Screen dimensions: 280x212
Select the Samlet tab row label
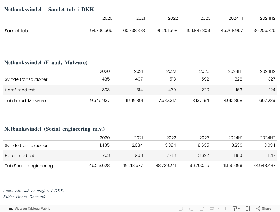16,31
